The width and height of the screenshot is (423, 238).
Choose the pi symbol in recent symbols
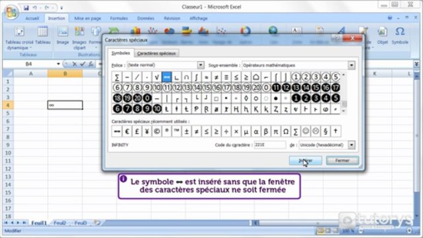pyautogui.click(x=275, y=132)
